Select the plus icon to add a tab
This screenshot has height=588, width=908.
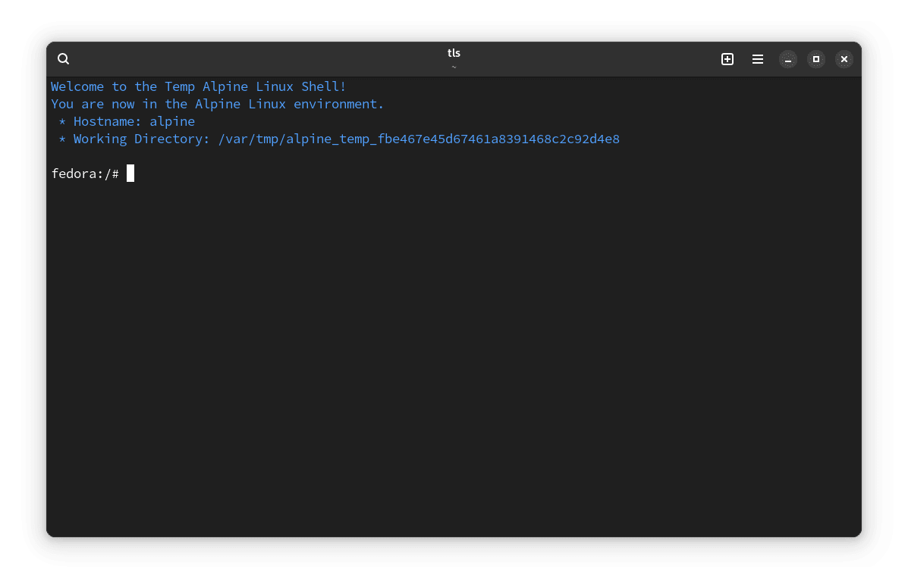point(727,58)
